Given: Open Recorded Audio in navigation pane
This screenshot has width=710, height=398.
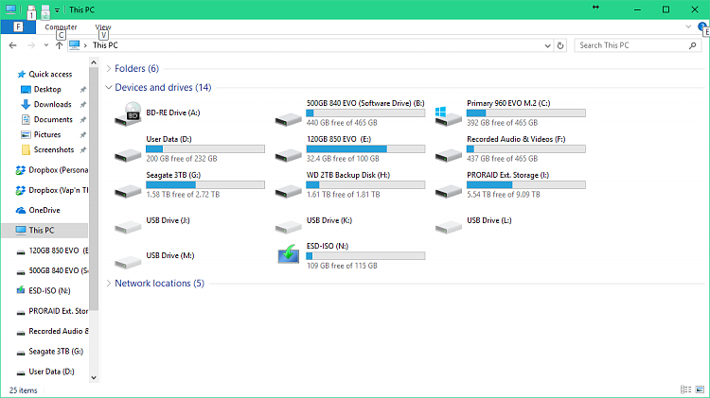Looking at the screenshot, I should tap(52, 331).
